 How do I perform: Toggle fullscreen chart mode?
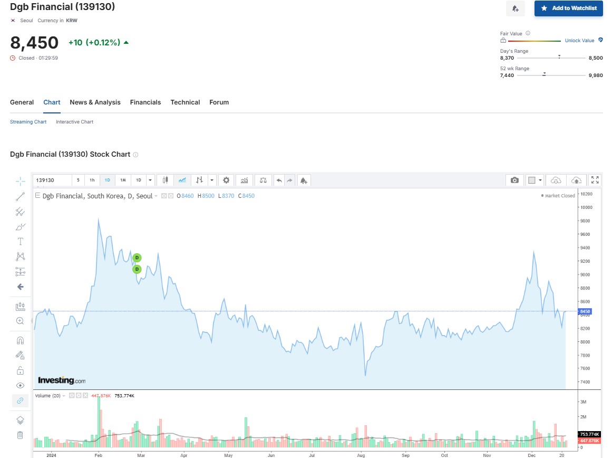(x=595, y=180)
